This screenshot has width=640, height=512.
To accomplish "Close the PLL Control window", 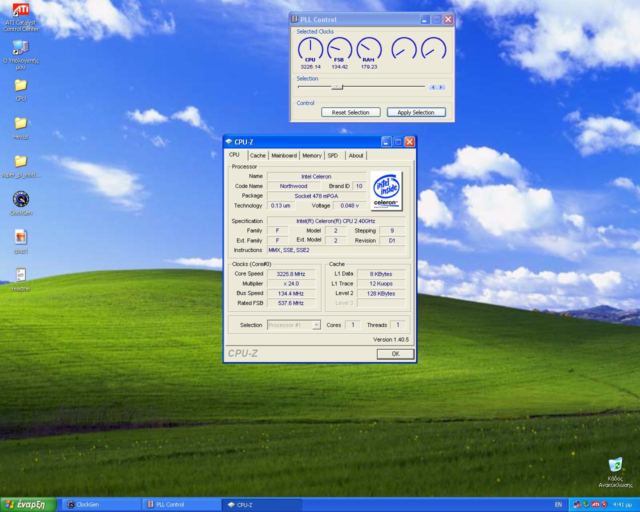I will [448, 19].
